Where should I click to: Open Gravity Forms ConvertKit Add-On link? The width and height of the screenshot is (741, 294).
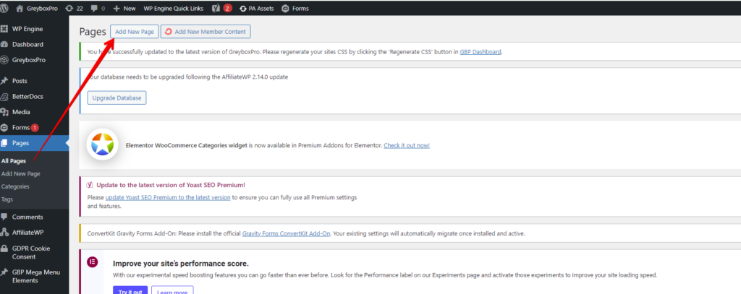286,233
